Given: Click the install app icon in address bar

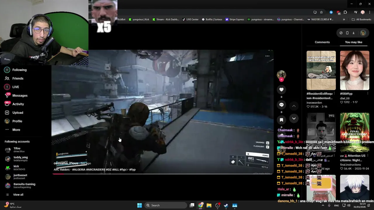Looking at the screenshot, I should tap(315, 12).
